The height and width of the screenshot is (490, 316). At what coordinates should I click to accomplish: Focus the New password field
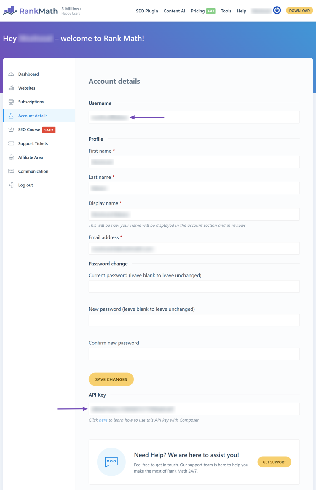coord(194,320)
